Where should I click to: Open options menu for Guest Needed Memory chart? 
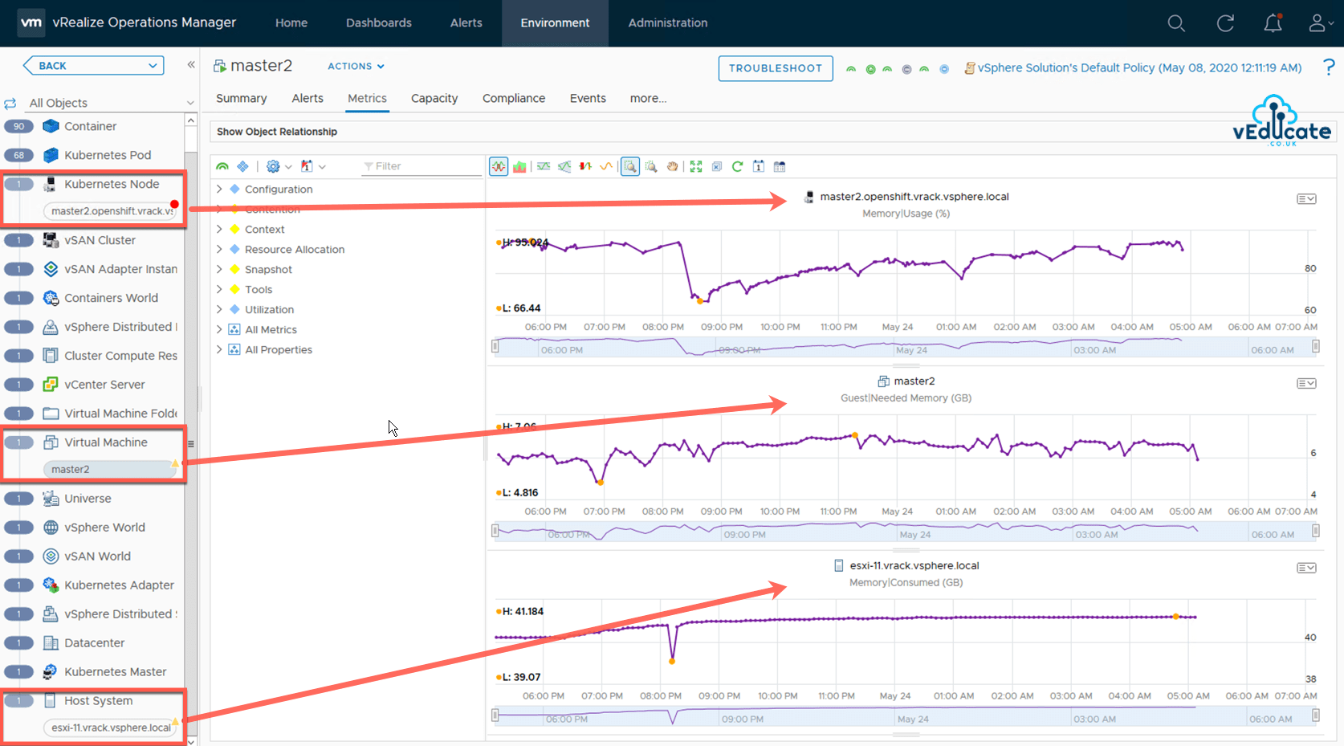(1306, 383)
